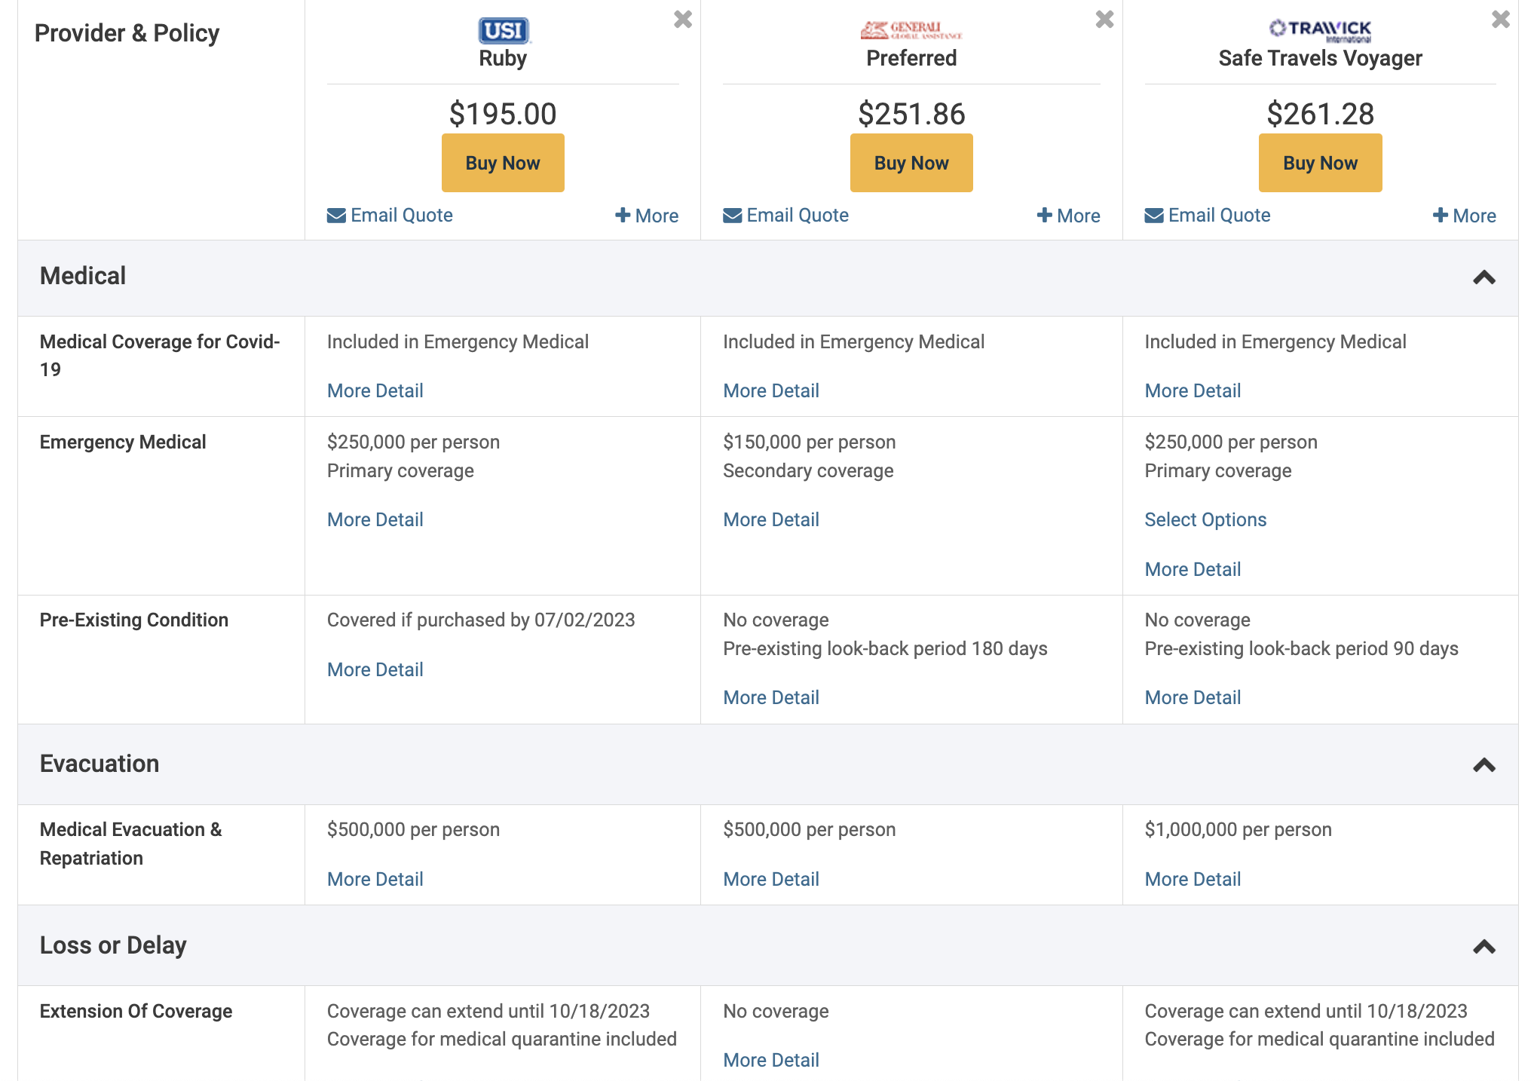Email the quote for Safe Travels Voyager
The width and height of the screenshot is (1534, 1081).
(1207, 216)
